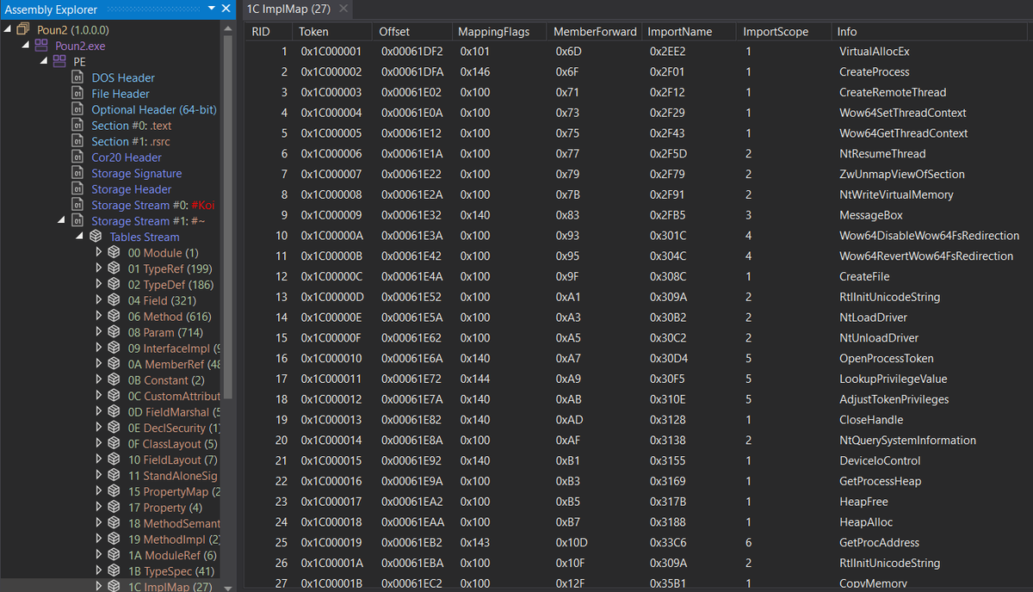Click the PE node icon

(x=59, y=62)
